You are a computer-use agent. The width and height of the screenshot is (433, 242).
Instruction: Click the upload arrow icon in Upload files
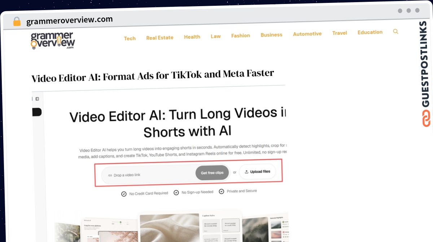click(246, 172)
